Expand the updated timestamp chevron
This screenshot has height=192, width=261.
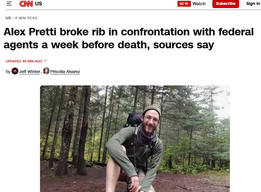click(x=45, y=61)
